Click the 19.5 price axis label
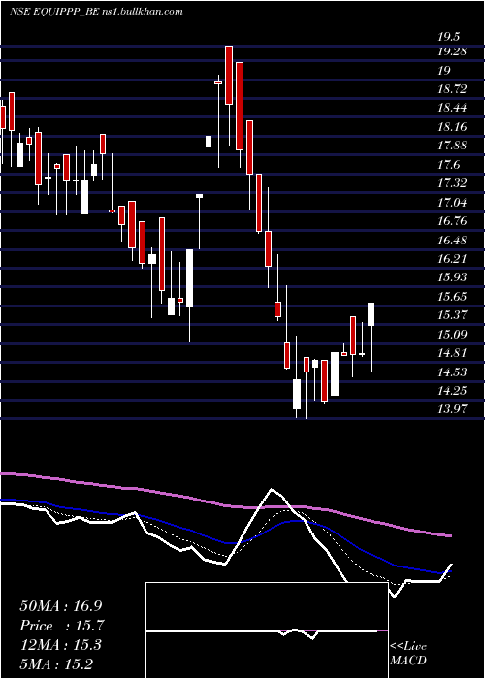This screenshot has width=485, height=679. [448, 37]
